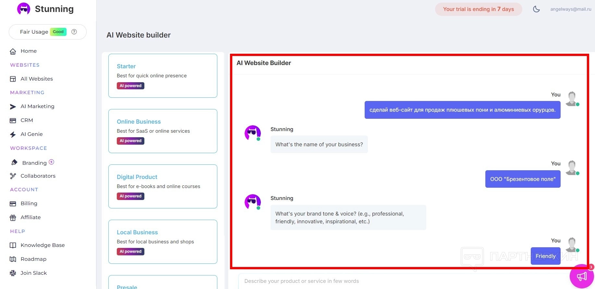Click the Knowledge Base book icon
595x289 pixels.
13,245
